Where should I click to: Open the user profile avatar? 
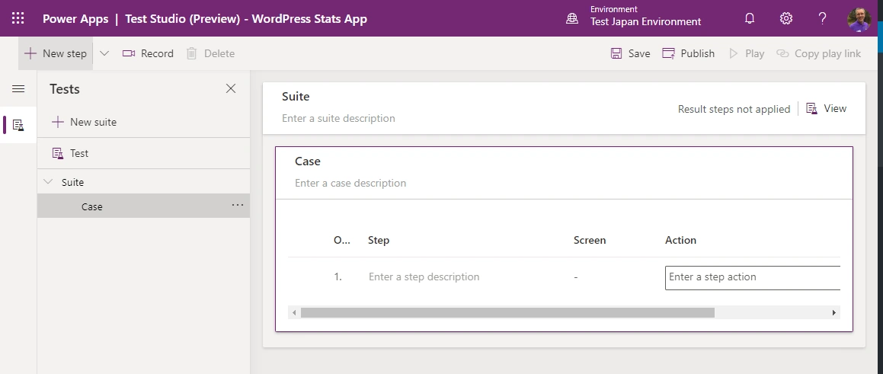[859, 19]
